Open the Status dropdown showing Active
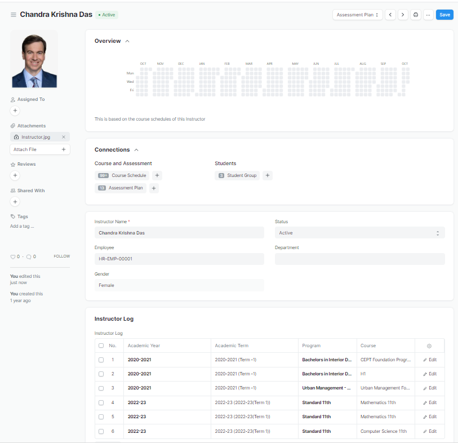The image size is (458, 443). (x=359, y=233)
